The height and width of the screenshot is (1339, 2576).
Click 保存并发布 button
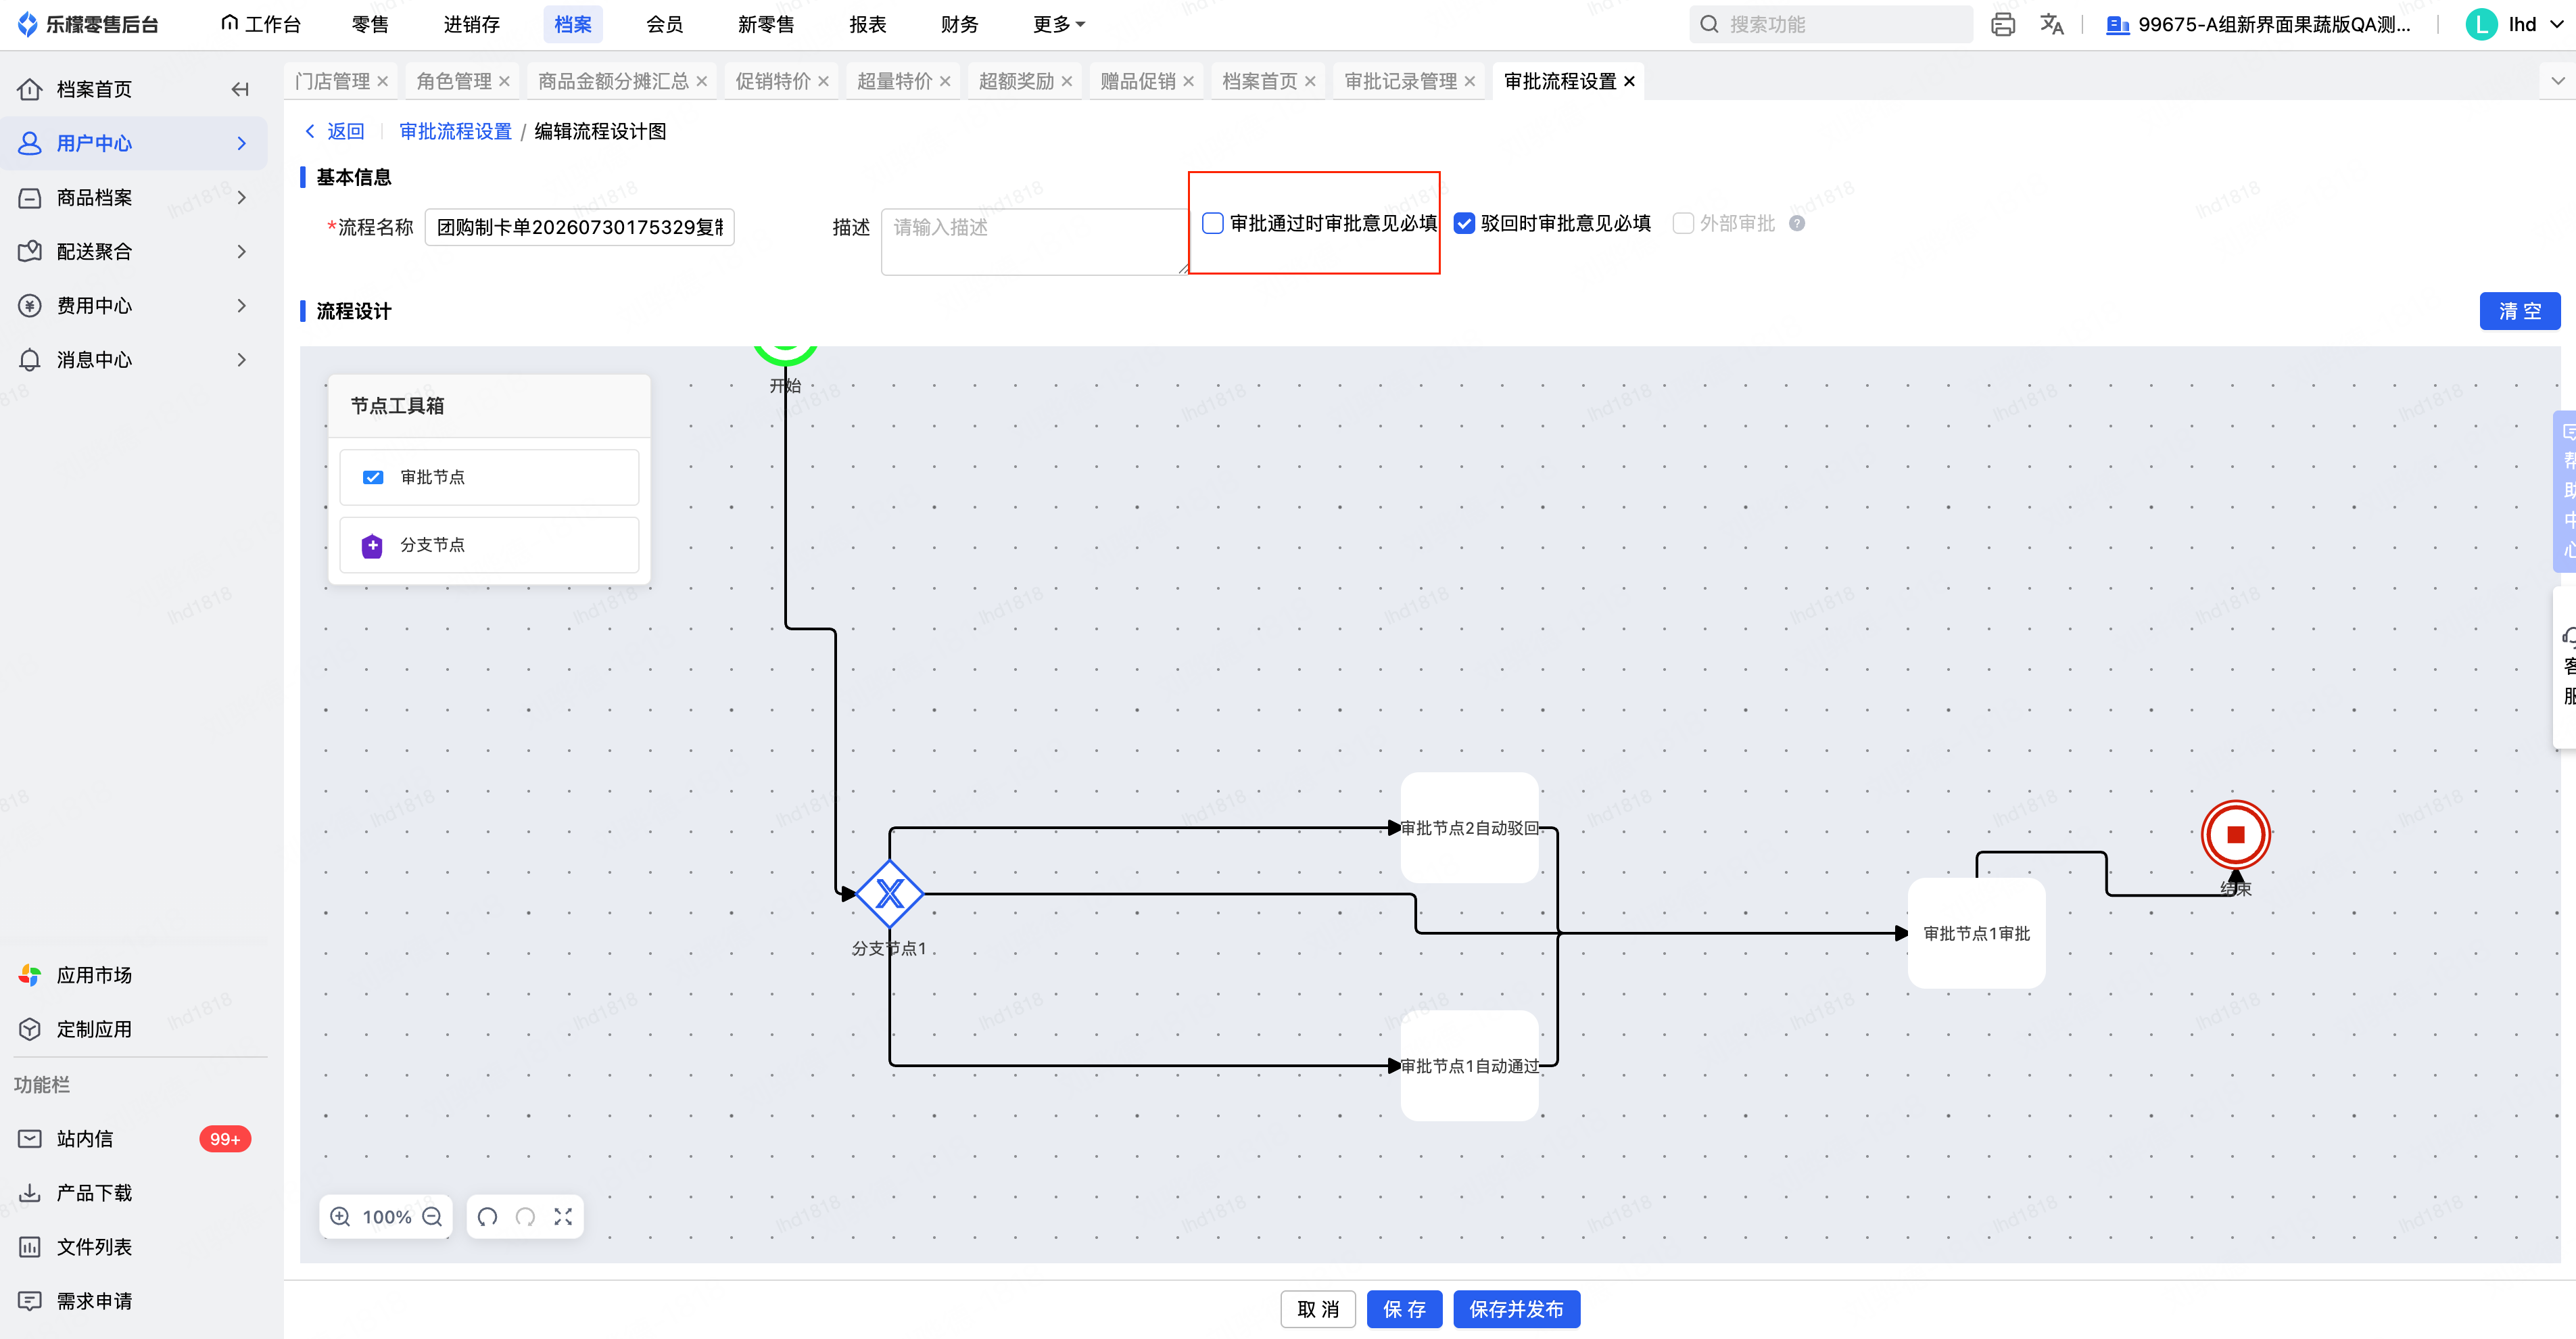pyautogui.click(x=1516, y=1309)
